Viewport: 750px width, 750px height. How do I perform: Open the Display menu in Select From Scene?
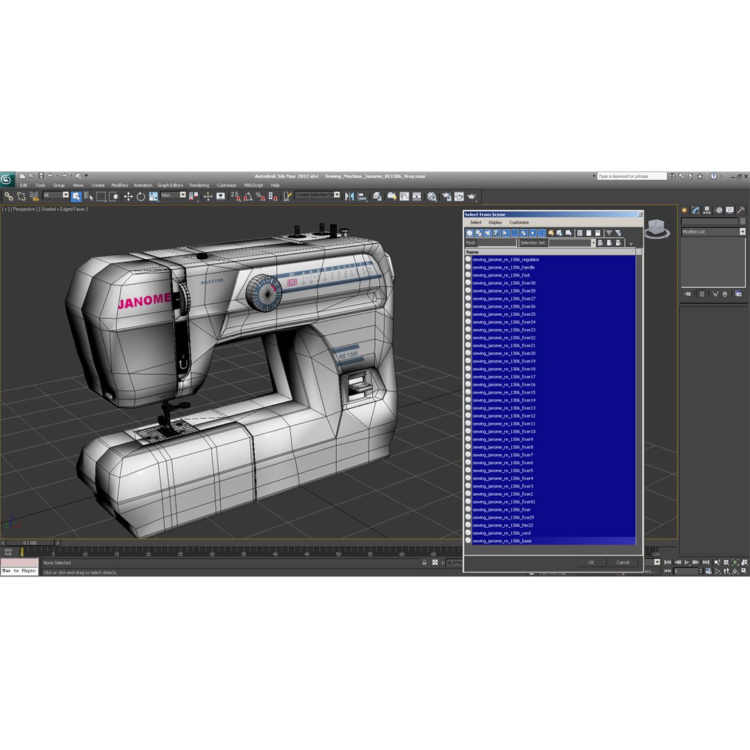click(x=495, y=222)
